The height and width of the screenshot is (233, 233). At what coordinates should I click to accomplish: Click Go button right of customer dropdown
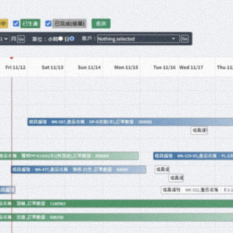185,39
